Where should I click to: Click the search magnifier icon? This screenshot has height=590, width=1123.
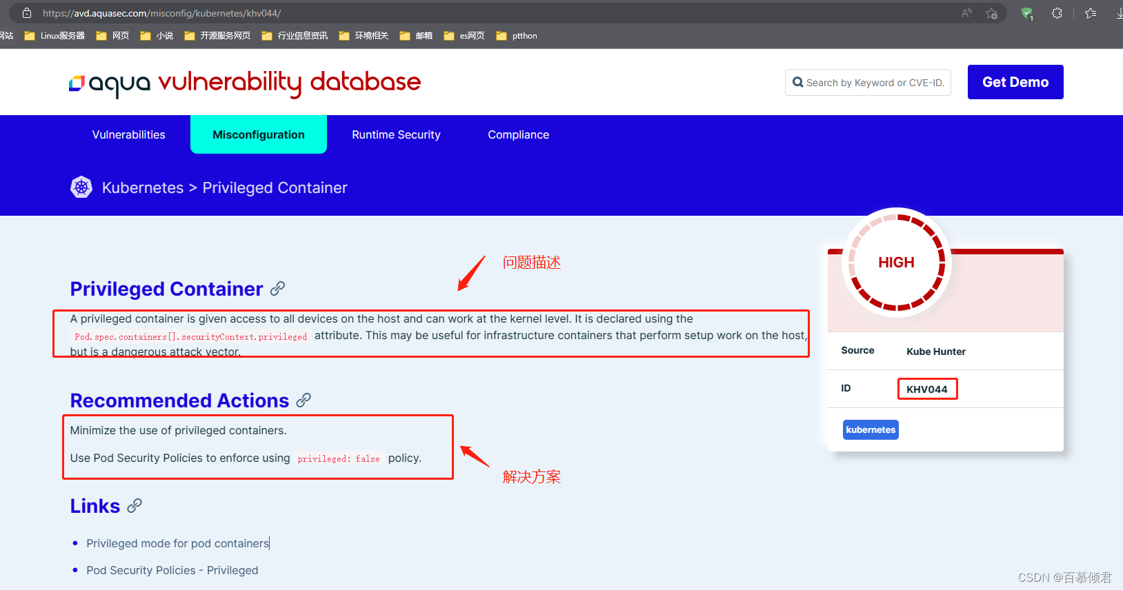798,83
